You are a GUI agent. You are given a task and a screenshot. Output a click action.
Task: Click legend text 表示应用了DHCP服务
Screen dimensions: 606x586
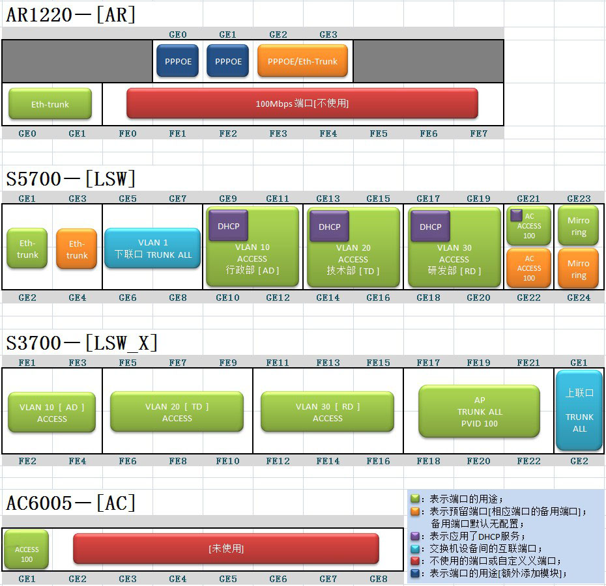[476, 536]
